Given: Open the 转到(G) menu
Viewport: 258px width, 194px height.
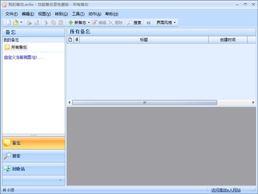Looking at the screenshot, I should [x=61, y=14].
